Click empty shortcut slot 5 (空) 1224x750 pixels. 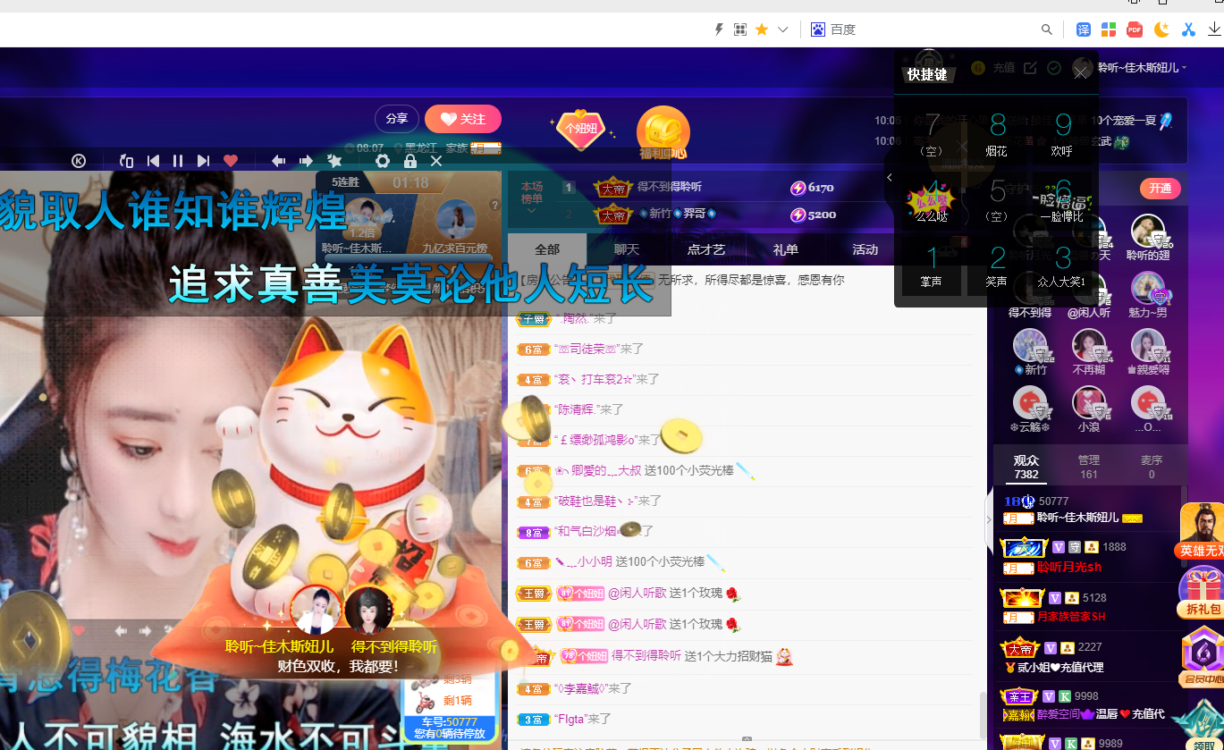point(997,198)
